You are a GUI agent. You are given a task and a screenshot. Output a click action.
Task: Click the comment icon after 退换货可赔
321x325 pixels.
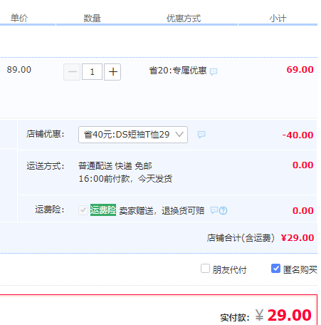[214, 210]
